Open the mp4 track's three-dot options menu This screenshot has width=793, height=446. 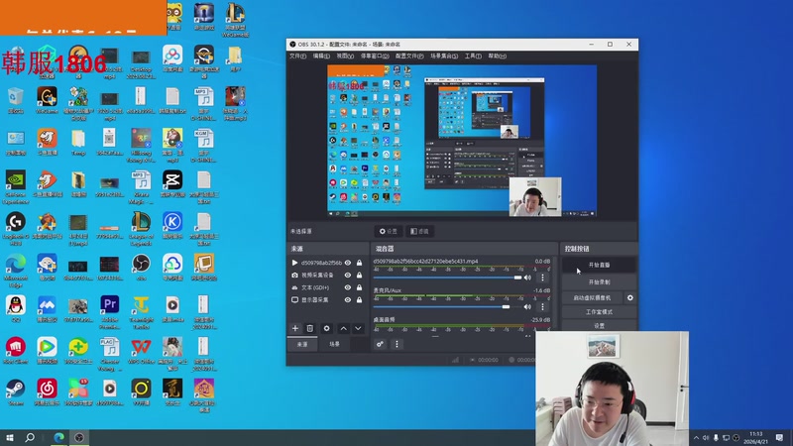point(542,278)
